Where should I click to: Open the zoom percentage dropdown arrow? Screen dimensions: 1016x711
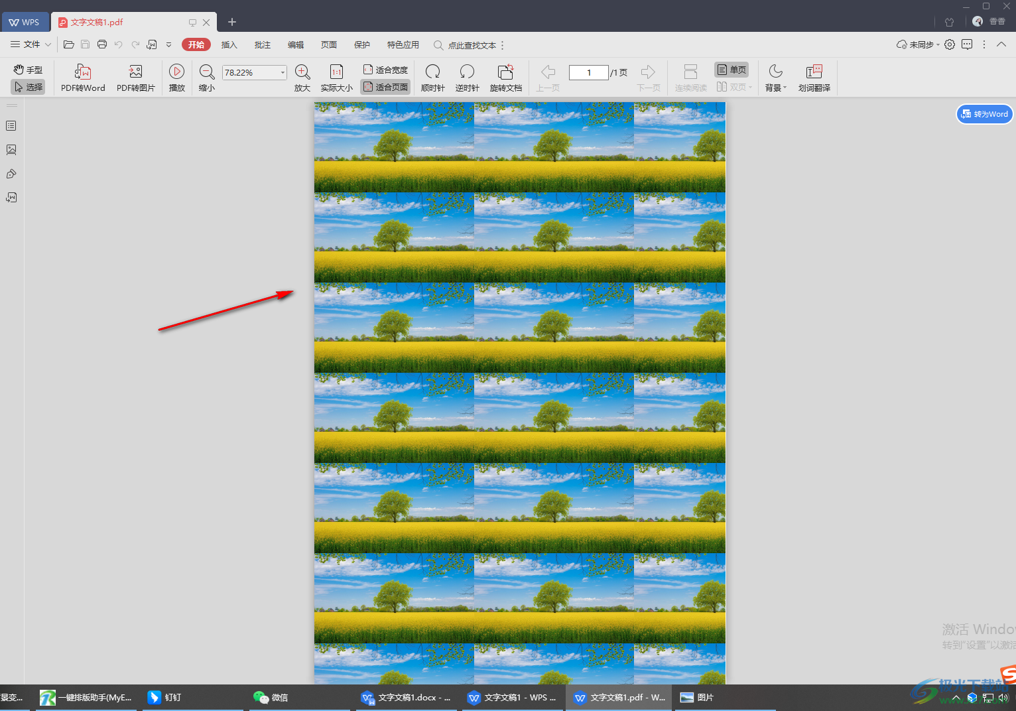[283, 72]
